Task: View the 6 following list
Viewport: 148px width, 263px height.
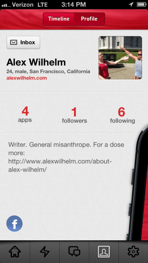Action: click(123, 115)
